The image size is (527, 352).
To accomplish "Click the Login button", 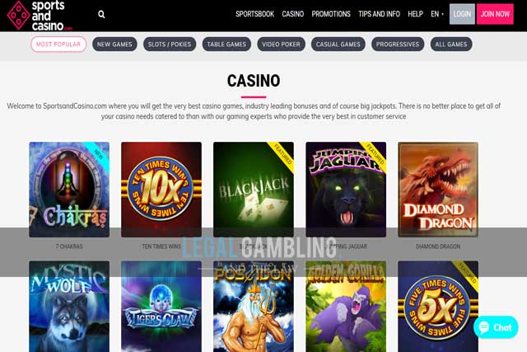I will [x=462, y=14].
